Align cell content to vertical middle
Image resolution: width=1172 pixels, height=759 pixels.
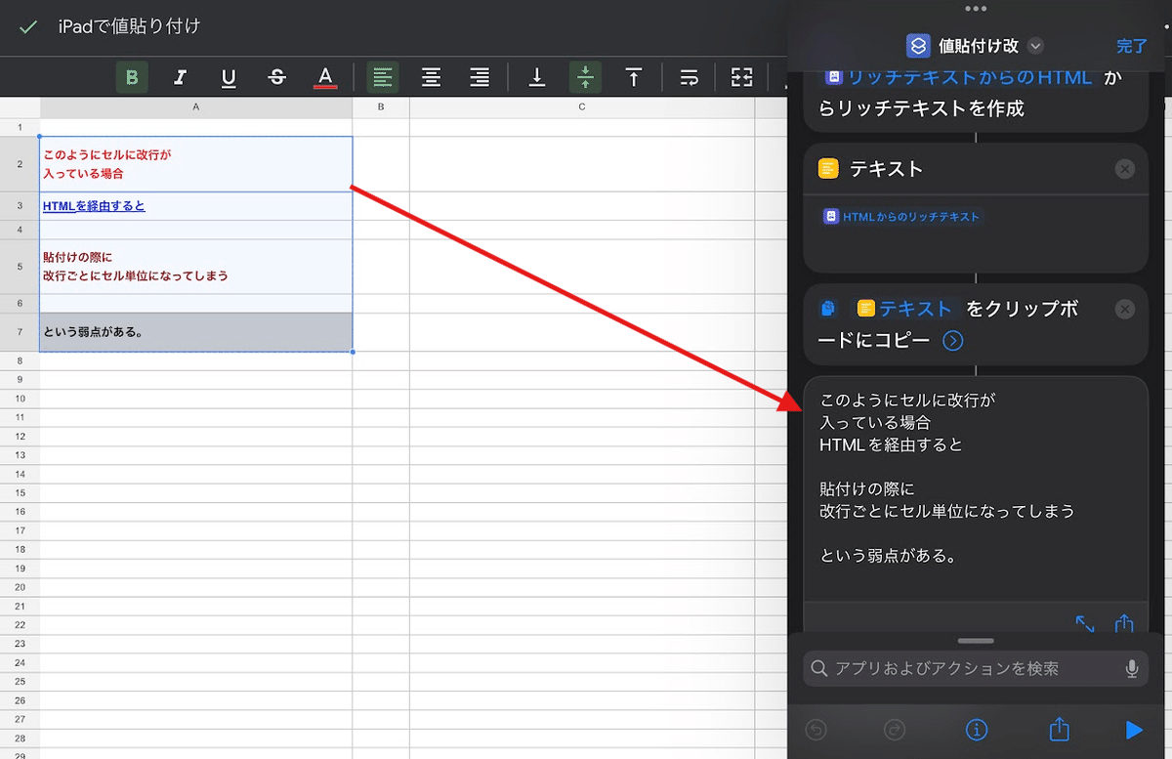coord(585,77)
